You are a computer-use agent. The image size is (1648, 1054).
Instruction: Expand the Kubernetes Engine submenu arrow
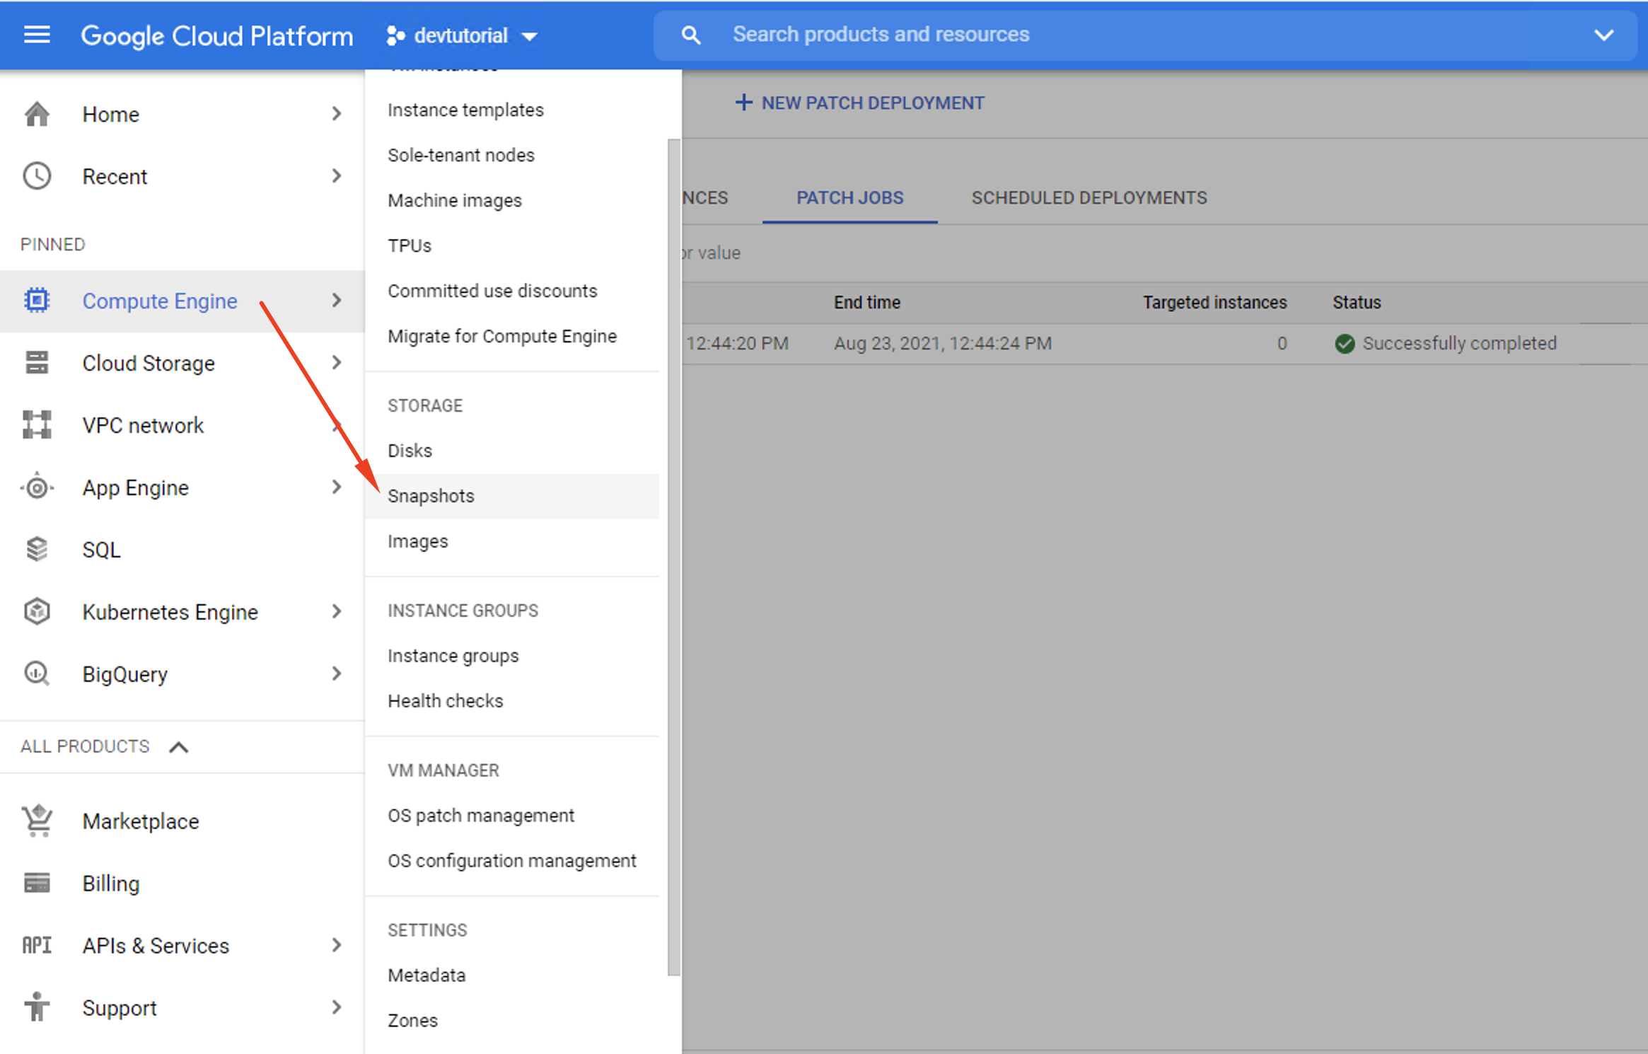tap(337, 612)
